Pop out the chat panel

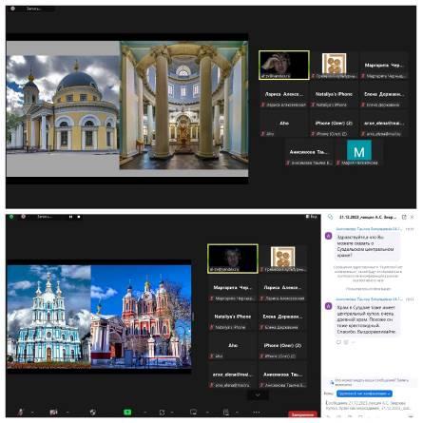[x=404, y=217]
